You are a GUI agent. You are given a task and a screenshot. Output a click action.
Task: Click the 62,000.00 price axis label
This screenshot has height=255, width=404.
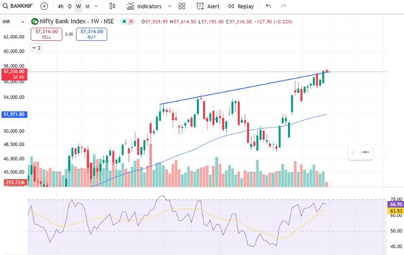[x=14, y=37]
